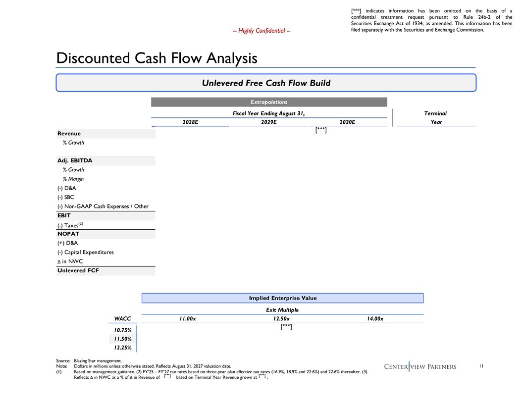Select the 'EBIT' row label

coord(64,215)
